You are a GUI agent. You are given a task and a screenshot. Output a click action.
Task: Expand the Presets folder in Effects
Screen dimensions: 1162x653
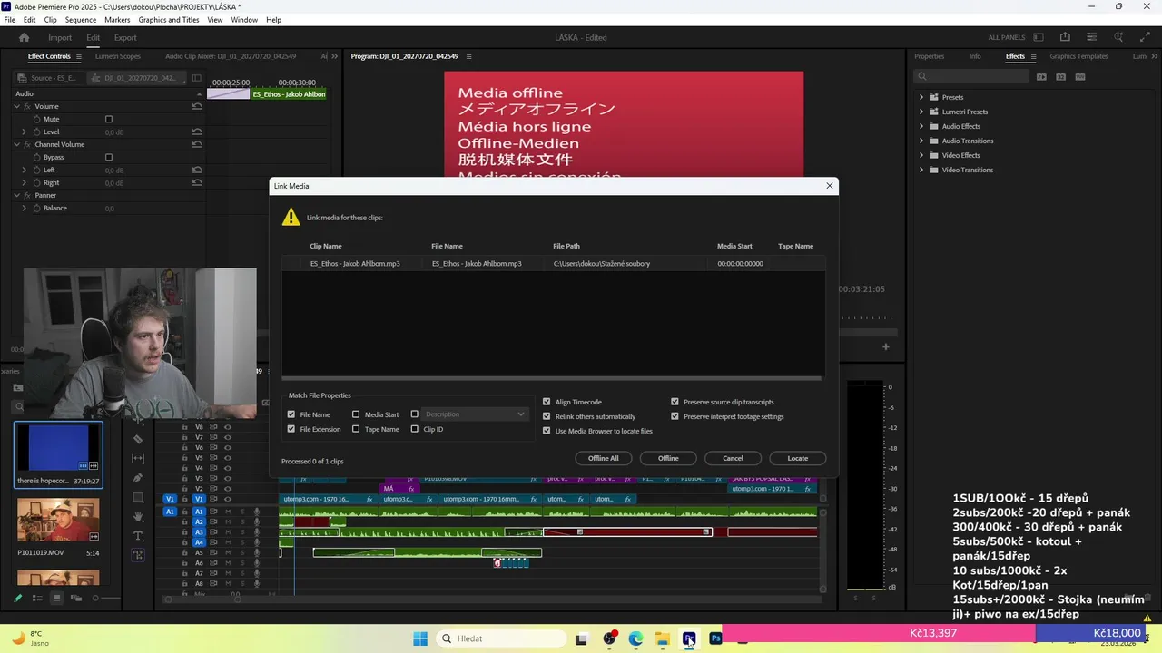pos(921,97)
